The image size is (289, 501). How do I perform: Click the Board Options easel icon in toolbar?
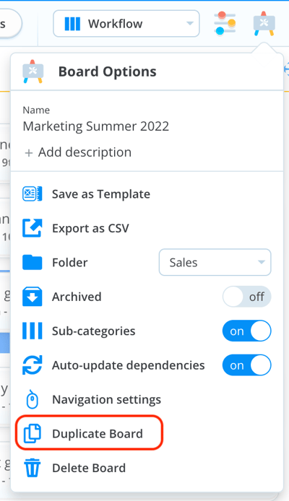coord(264,24)
